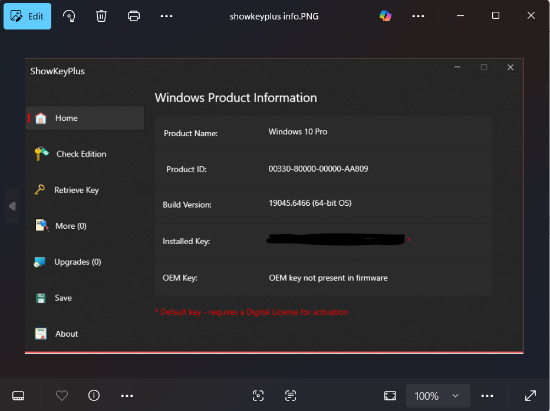Click the Home house icon
This screenshot has width=550, height=411.
[41, 119]
